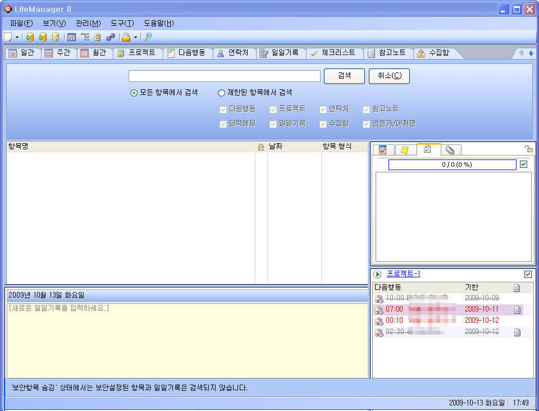Toggle the 일일기록 search checkbox
539x411 pixels.
pos(273,124)
